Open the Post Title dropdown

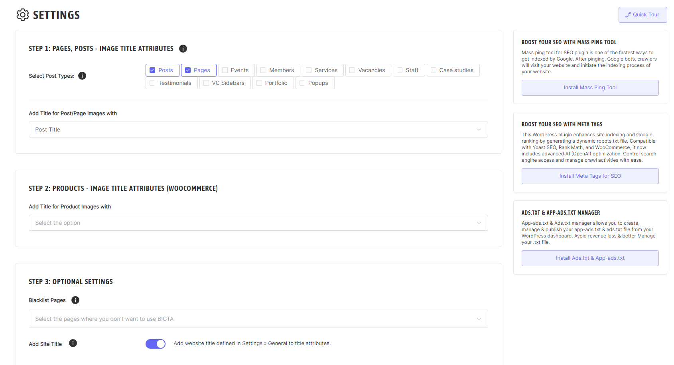point(258,130)
